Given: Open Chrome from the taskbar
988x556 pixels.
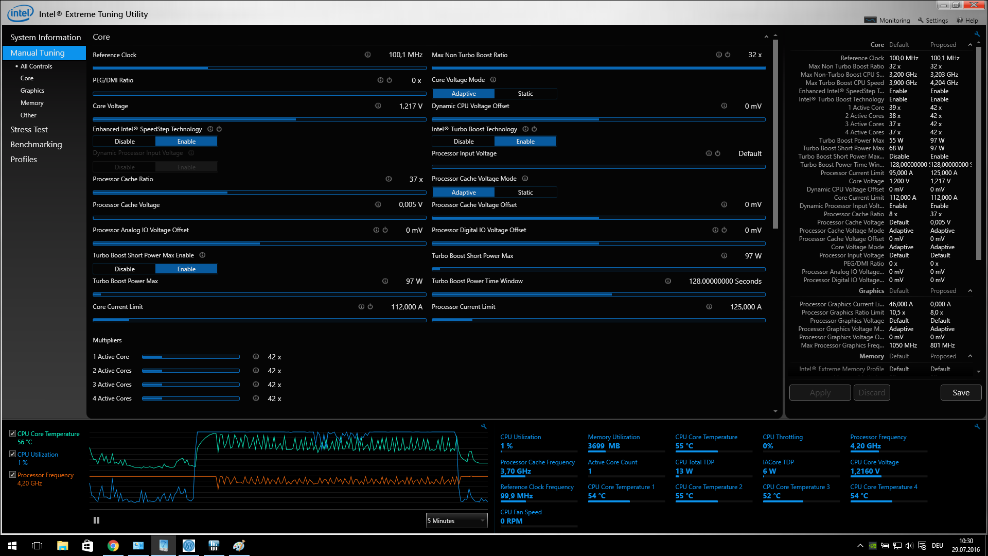Looking at the screenshot, I should pos(113,546).
